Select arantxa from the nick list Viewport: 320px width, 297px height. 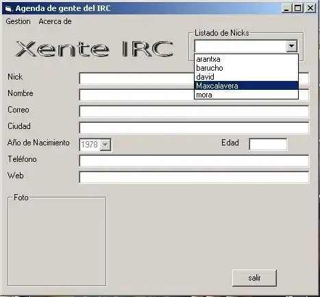pyautogui.click(x=246, y=59)
